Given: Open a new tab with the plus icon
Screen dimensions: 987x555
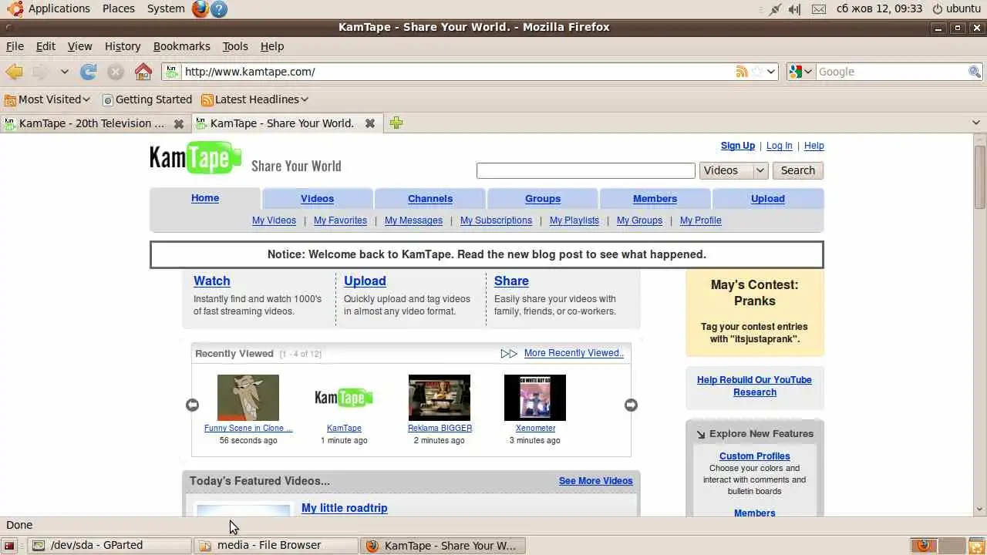Looking at the screenshot, I should click(x=396, y=123).
